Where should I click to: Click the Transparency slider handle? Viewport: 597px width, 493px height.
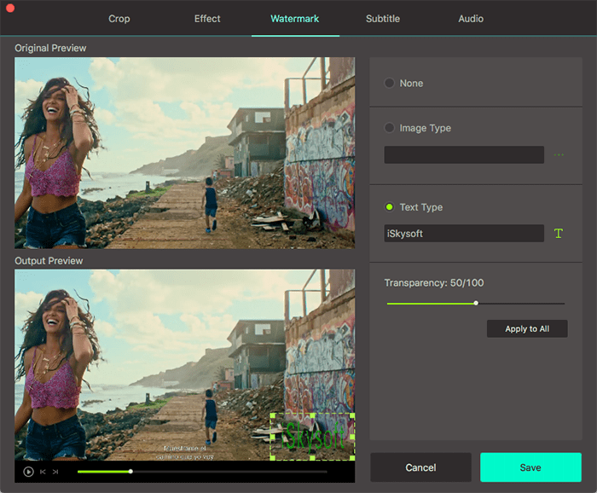point(476,303)
